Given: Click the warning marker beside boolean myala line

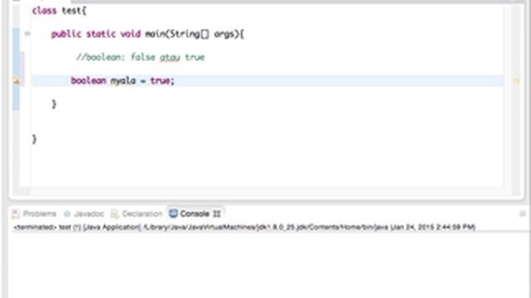Looking at the screenshot, I should (17, 81).
